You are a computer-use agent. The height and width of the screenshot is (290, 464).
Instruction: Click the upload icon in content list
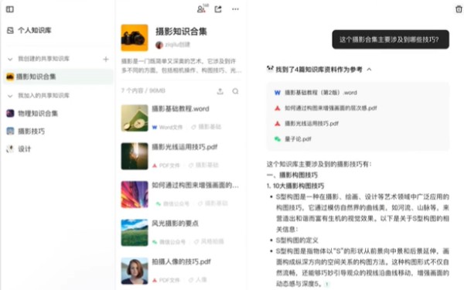click(x=220, y=91)
